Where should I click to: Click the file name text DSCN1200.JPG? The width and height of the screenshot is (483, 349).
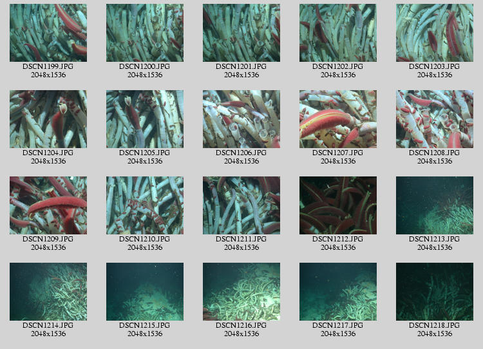145,66
